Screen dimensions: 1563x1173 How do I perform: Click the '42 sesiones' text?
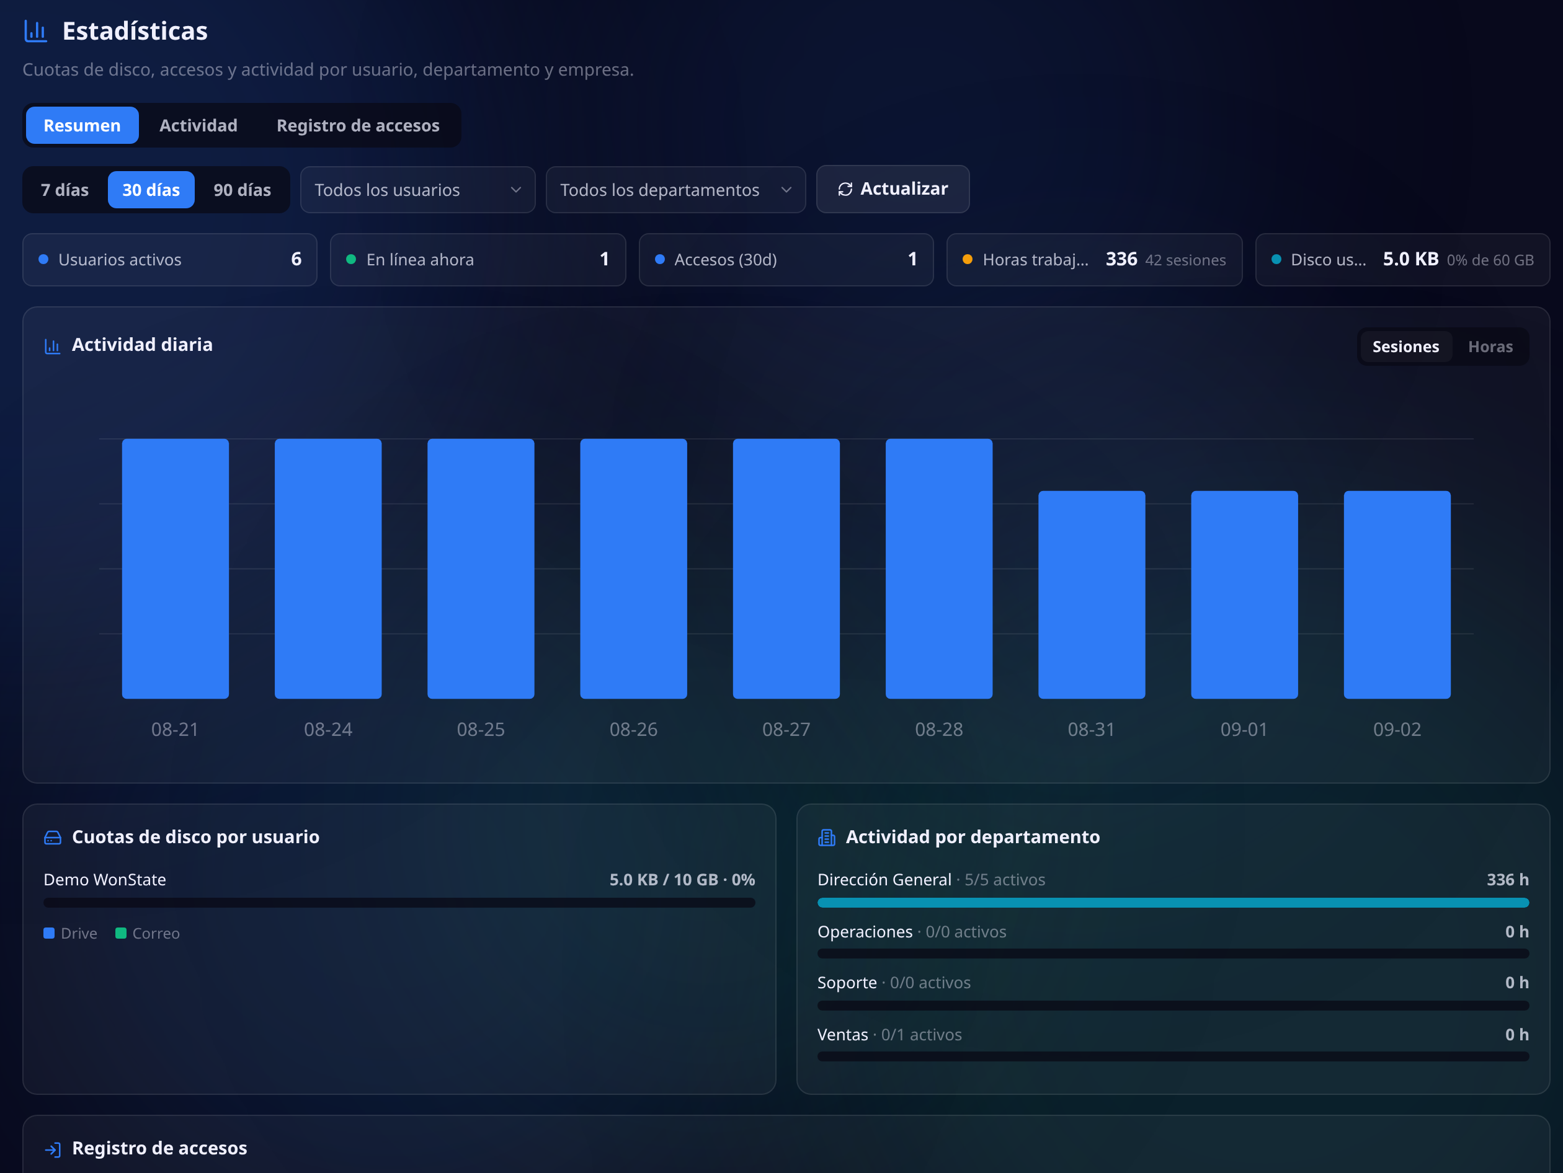pos(1185,260)
